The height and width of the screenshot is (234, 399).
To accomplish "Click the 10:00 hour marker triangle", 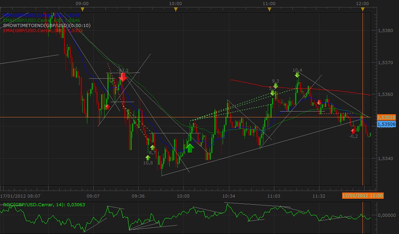I will [176, 9].
